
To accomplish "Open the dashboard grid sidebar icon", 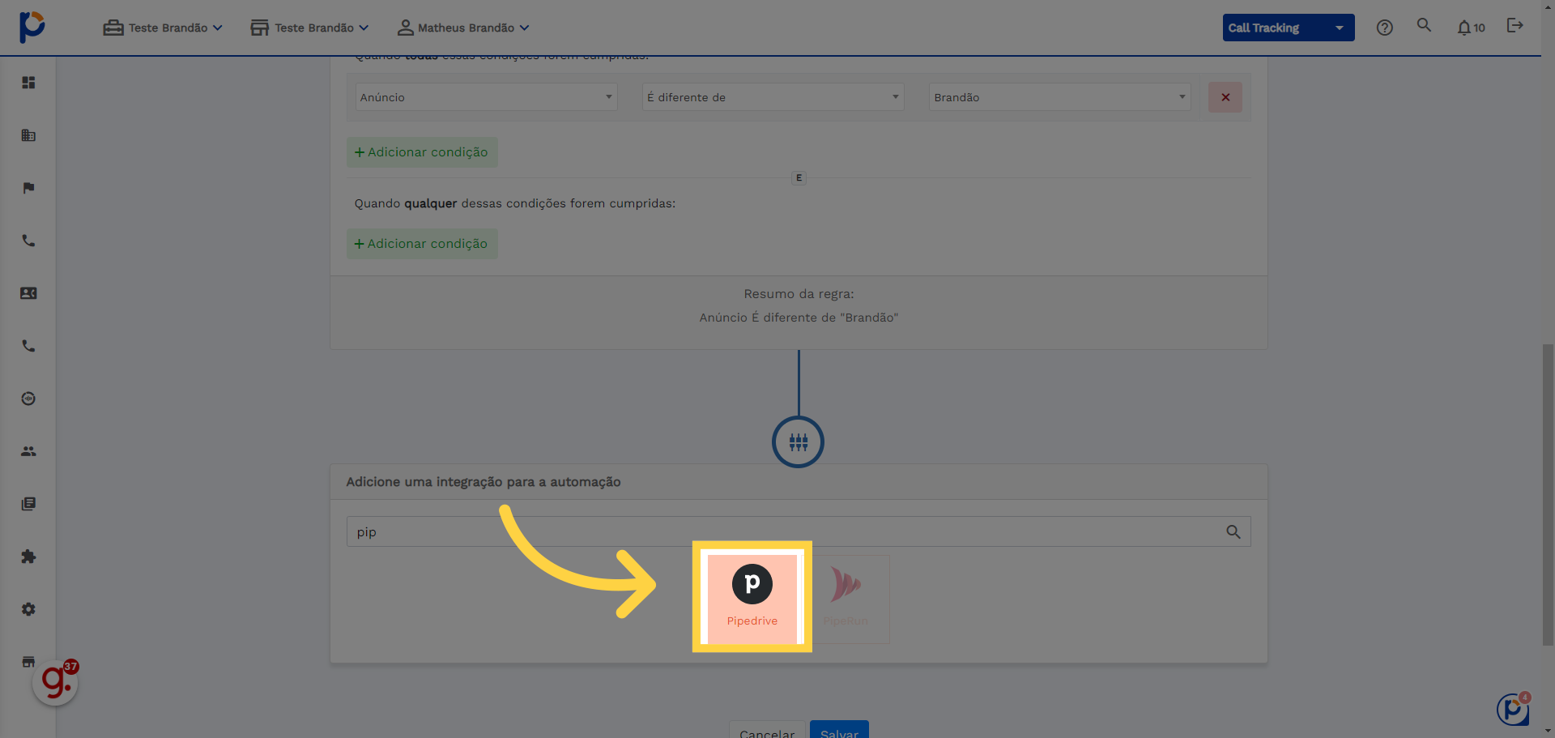I will [28, 83].
